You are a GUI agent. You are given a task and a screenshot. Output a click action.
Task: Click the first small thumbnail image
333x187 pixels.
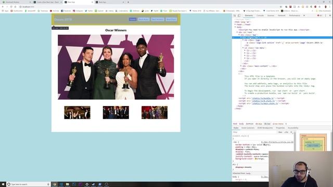(x=78, y=113)
